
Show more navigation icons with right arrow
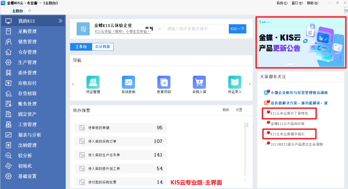click(x=250, y=84)
